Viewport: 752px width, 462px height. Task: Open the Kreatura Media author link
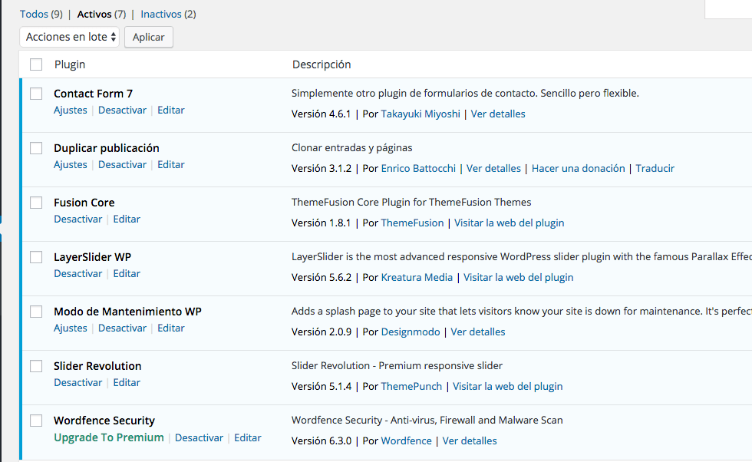click(417, 277)
